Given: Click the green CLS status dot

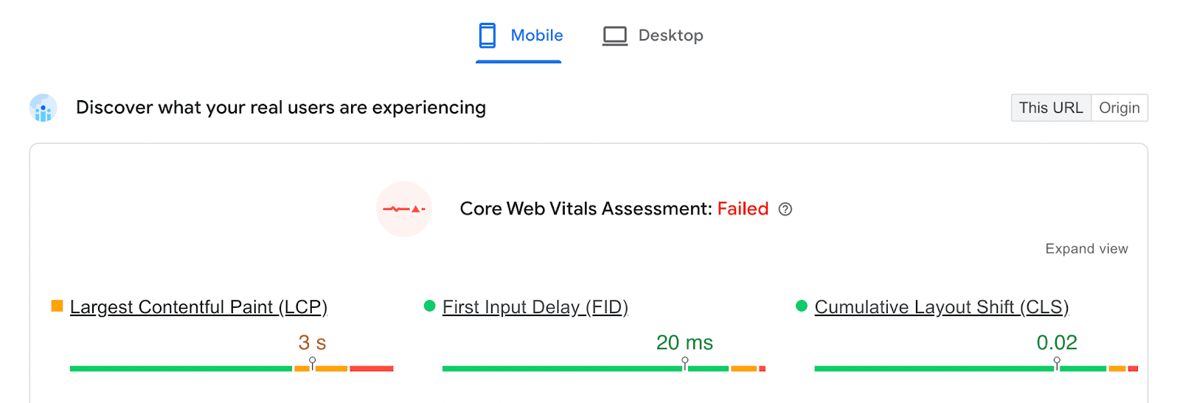Looking at the screenshot, I should point(802,306).
